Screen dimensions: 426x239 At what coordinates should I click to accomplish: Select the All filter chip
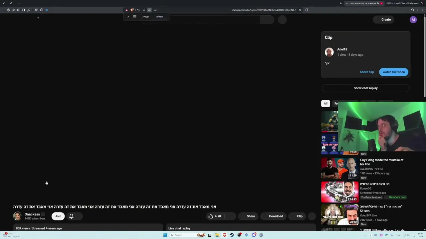(325, 104)
